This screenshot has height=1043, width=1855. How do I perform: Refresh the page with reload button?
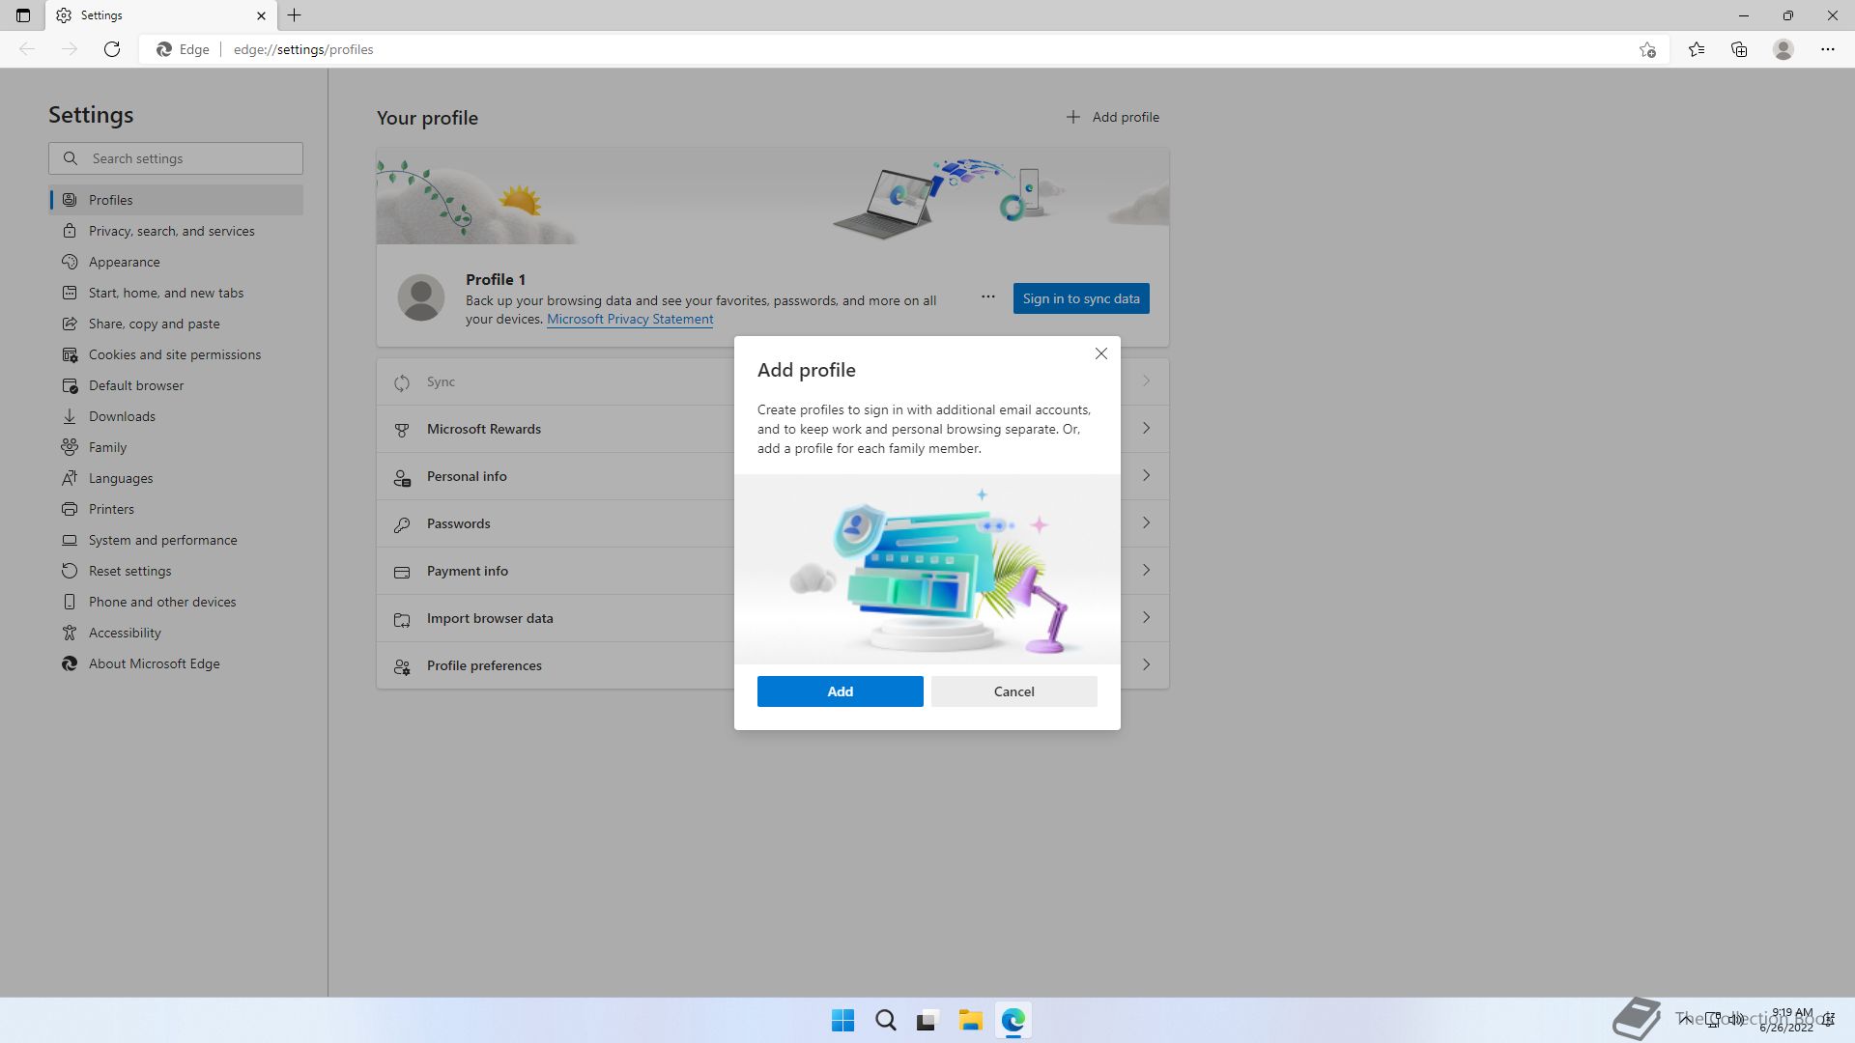click(112, 49)
